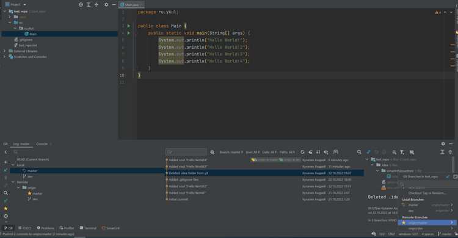
Task: Select local dev branch in branches popup
Action: click(x=427, y=211)
